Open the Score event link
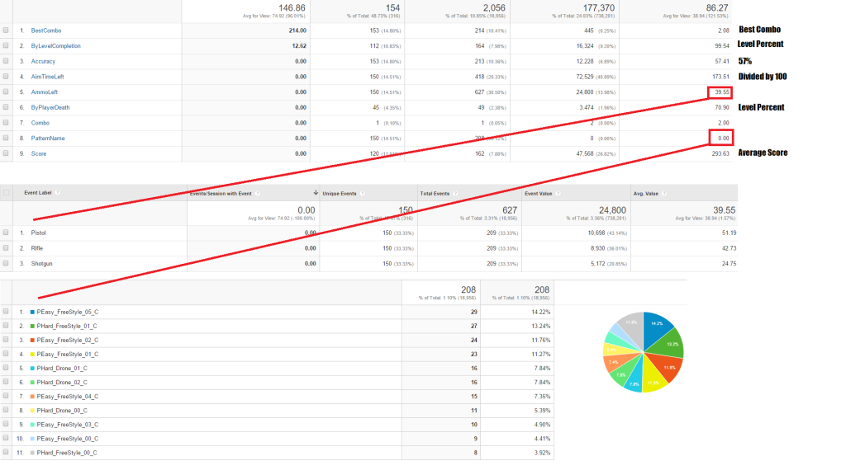 click(x=38, y=153)
